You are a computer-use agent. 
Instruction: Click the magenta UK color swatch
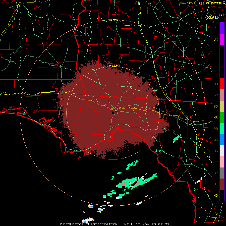tap(222, 39)
